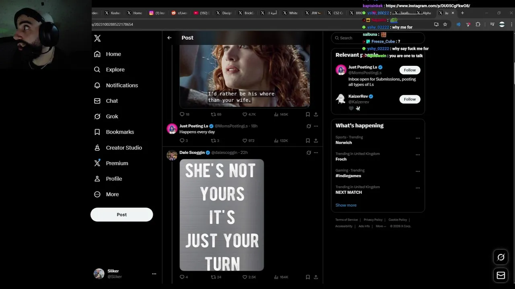The width and height of the screenshot is (515, 289).
Task: Open floating Grok button
Action: (501, 257)
